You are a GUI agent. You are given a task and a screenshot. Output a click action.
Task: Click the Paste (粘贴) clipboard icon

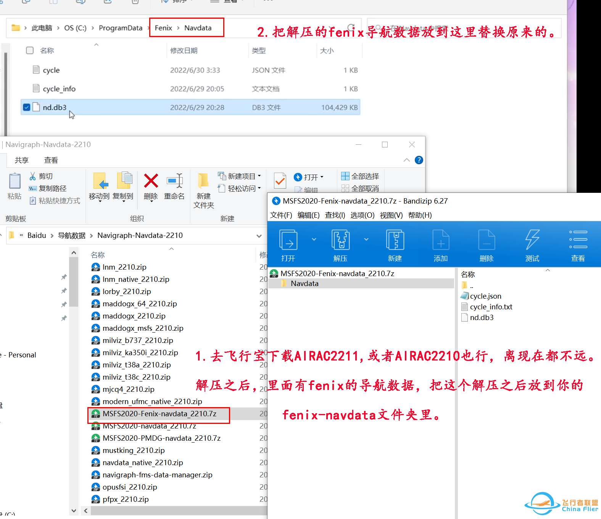15,181
